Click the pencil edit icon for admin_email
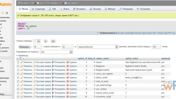Screen dimensions: 176x99 click(x=22, y=78)
